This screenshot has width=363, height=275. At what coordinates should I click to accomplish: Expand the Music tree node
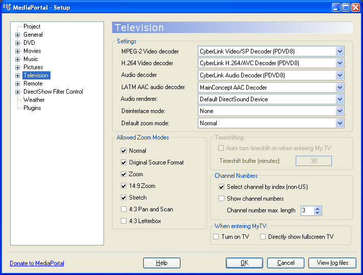coord(18,59)
